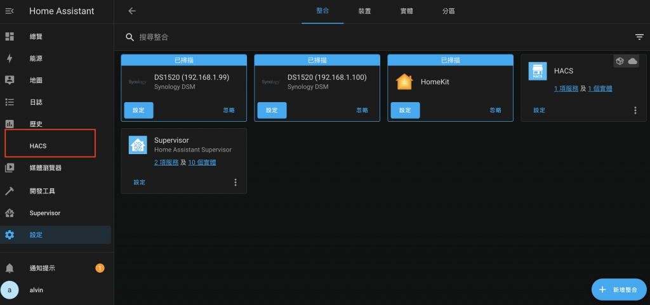Open the alvin user avatar
650x305 pixels.
tap(10, 290)
